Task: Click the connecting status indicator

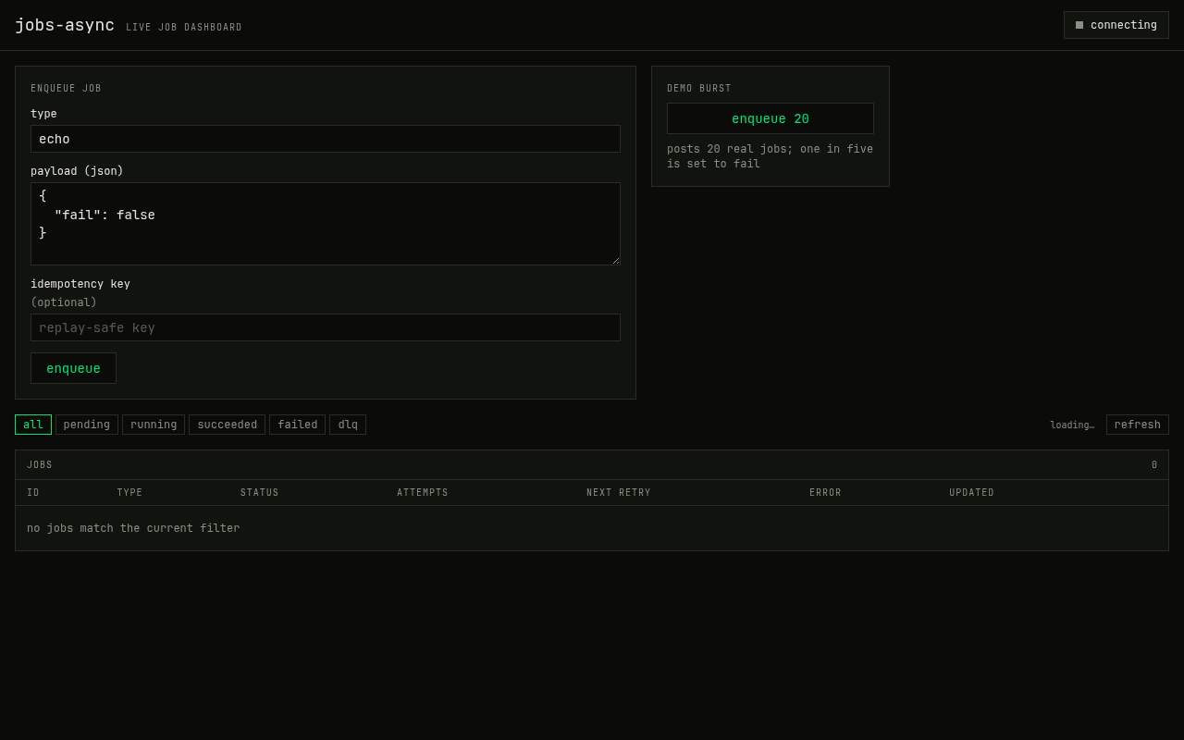Action: (x=1116, y=25)
